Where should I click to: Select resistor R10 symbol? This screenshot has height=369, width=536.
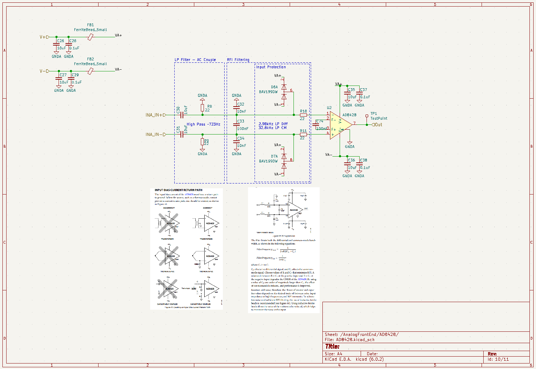tap(303, 115)
